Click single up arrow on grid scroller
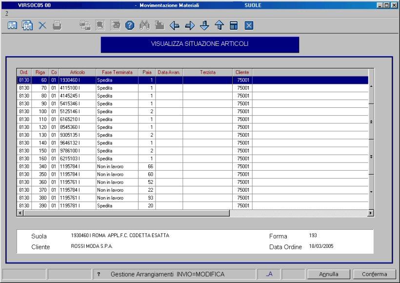400x283 pixels. [371, 86]
